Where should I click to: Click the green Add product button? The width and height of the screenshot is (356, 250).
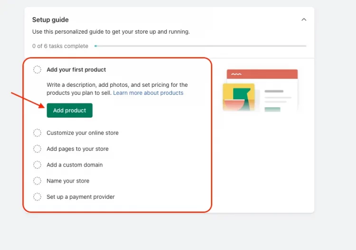point(69,111)
